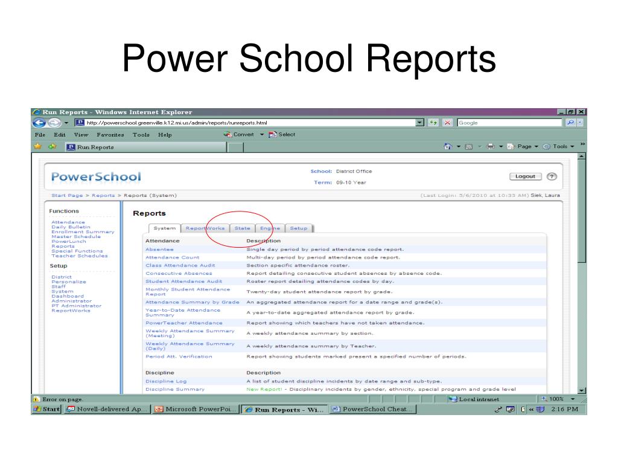Open the Edit menu
This screenshot has width=618, height=464.
coord(60,135)
